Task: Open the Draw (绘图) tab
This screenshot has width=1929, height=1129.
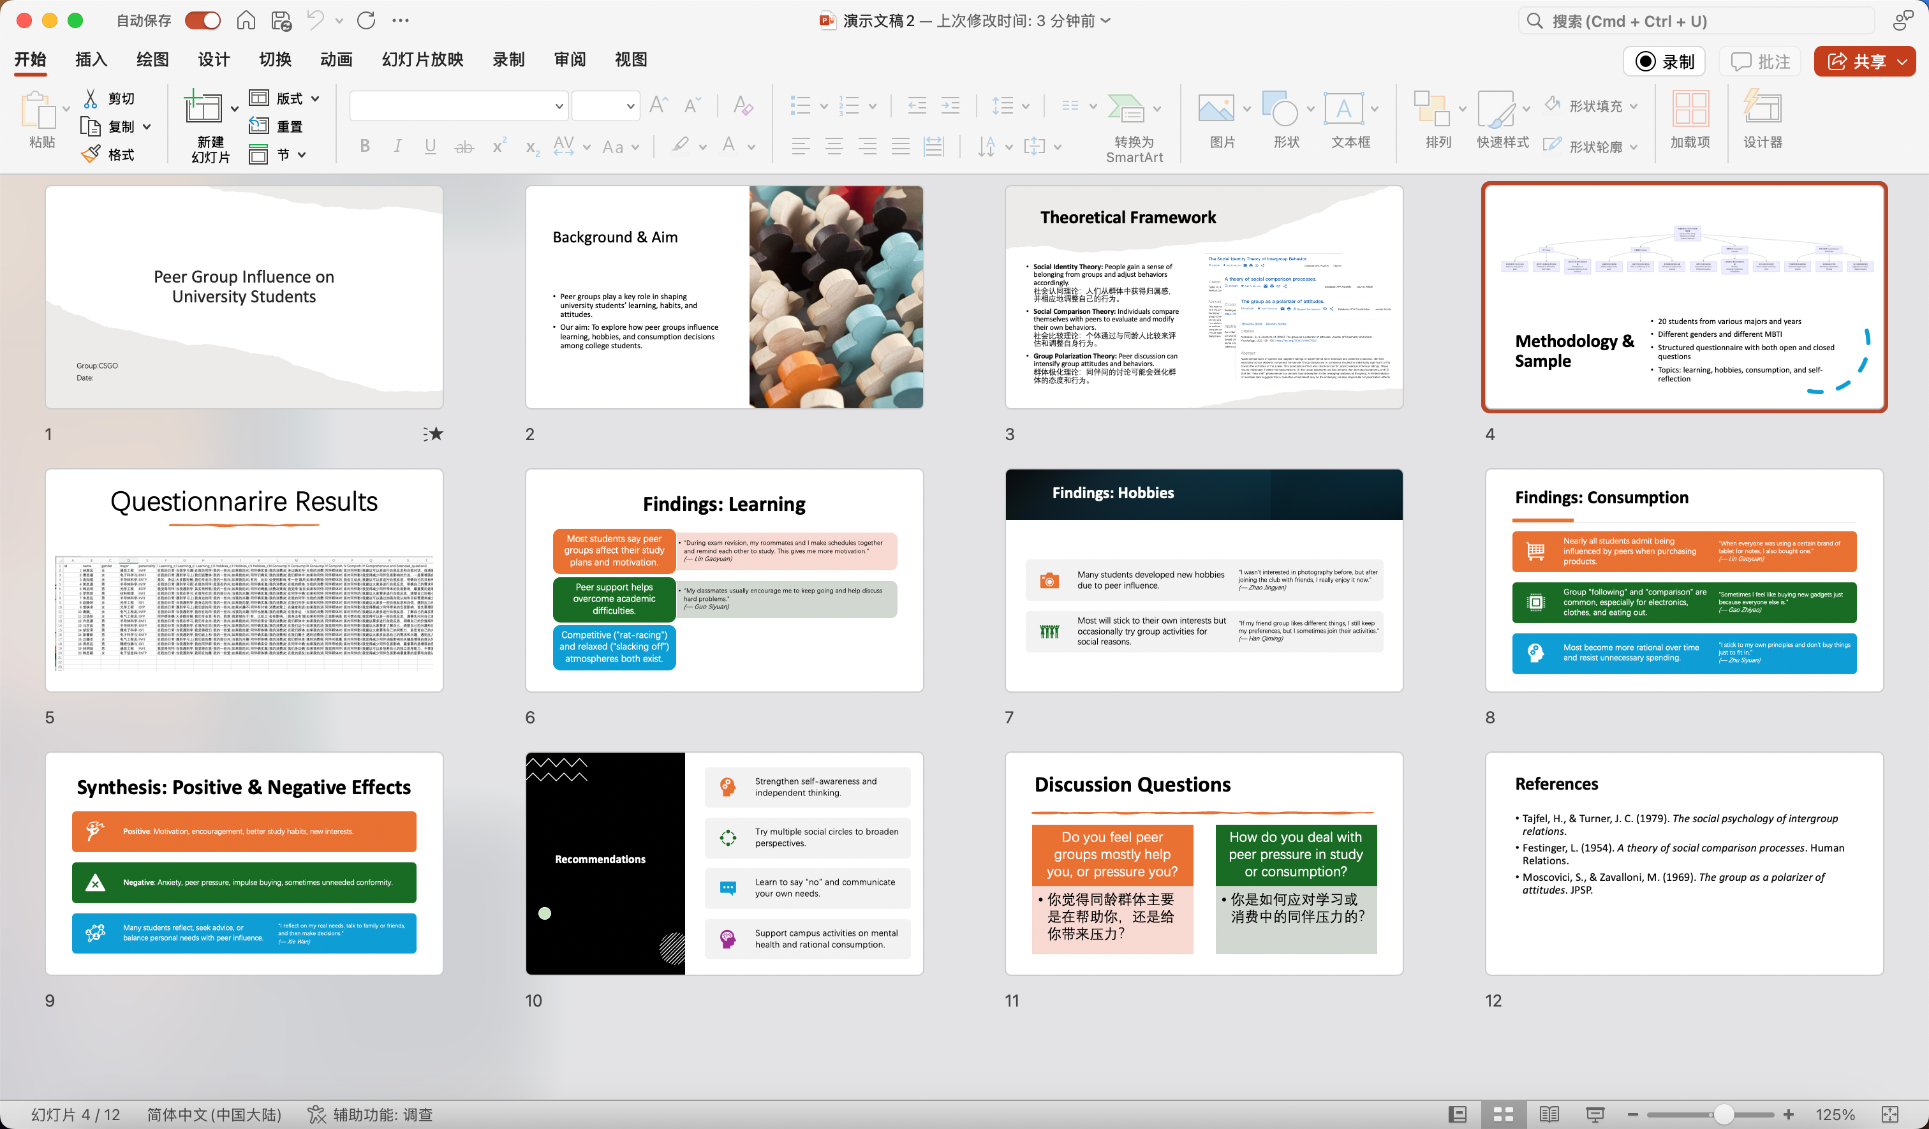Action: (x=152, y=60)
